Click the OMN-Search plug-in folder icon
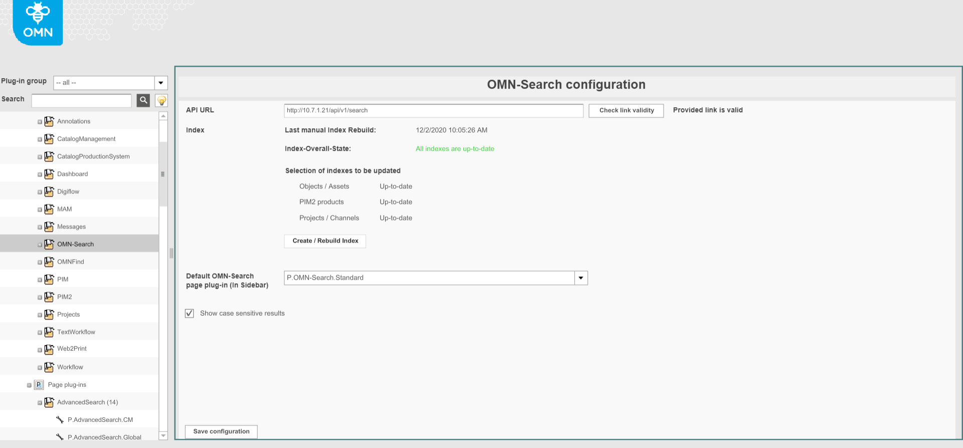Viewport: 963px width, 448px height. click(49, 244)
